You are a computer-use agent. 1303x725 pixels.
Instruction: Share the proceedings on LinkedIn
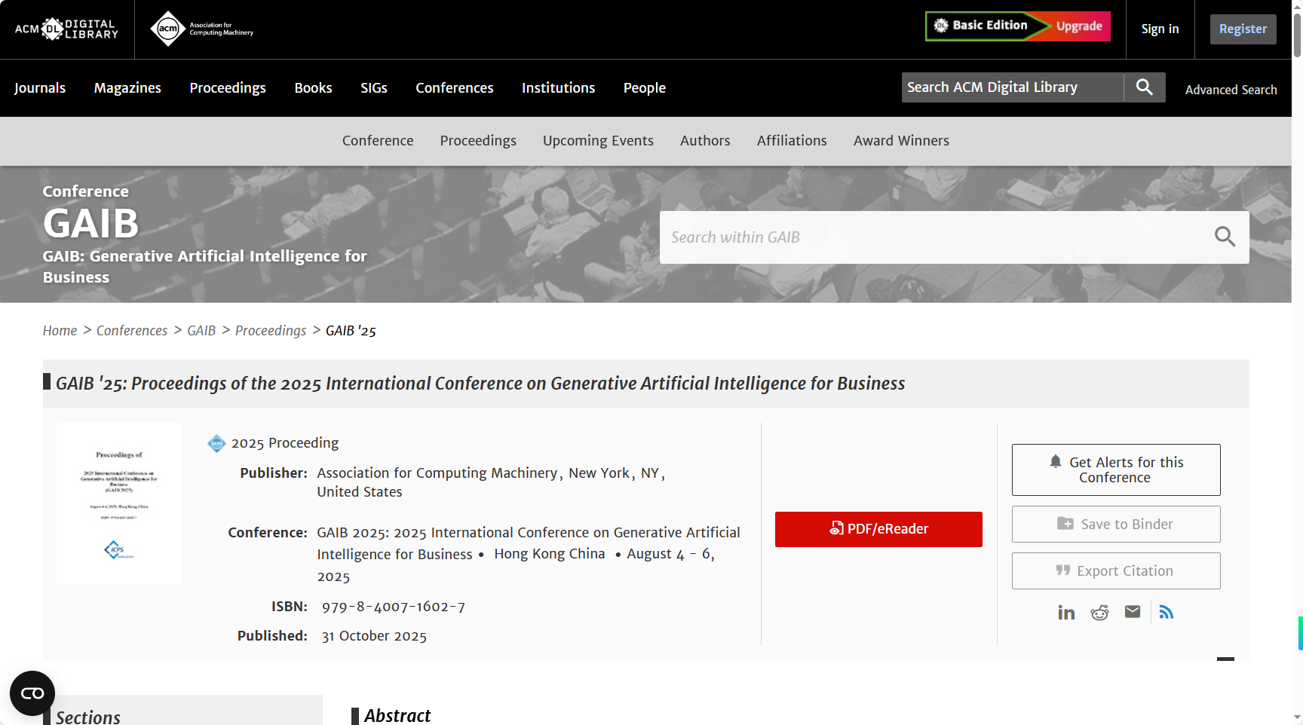[x=1066, y=613]
